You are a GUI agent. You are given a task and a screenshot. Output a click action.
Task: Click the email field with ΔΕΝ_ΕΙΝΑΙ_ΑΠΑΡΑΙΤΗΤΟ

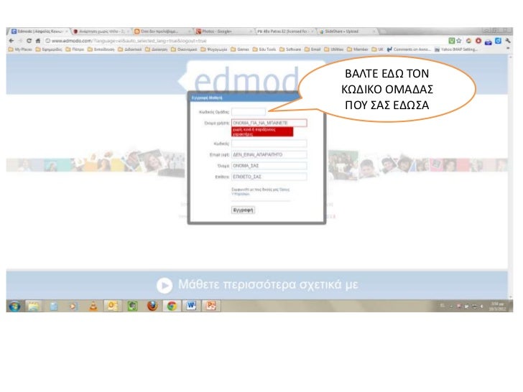tap(269, 154)
